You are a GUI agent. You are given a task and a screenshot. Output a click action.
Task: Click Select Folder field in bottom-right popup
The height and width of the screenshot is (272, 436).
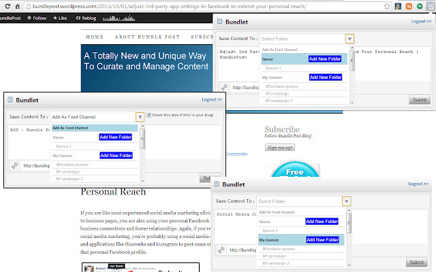(x=299, y=201)
